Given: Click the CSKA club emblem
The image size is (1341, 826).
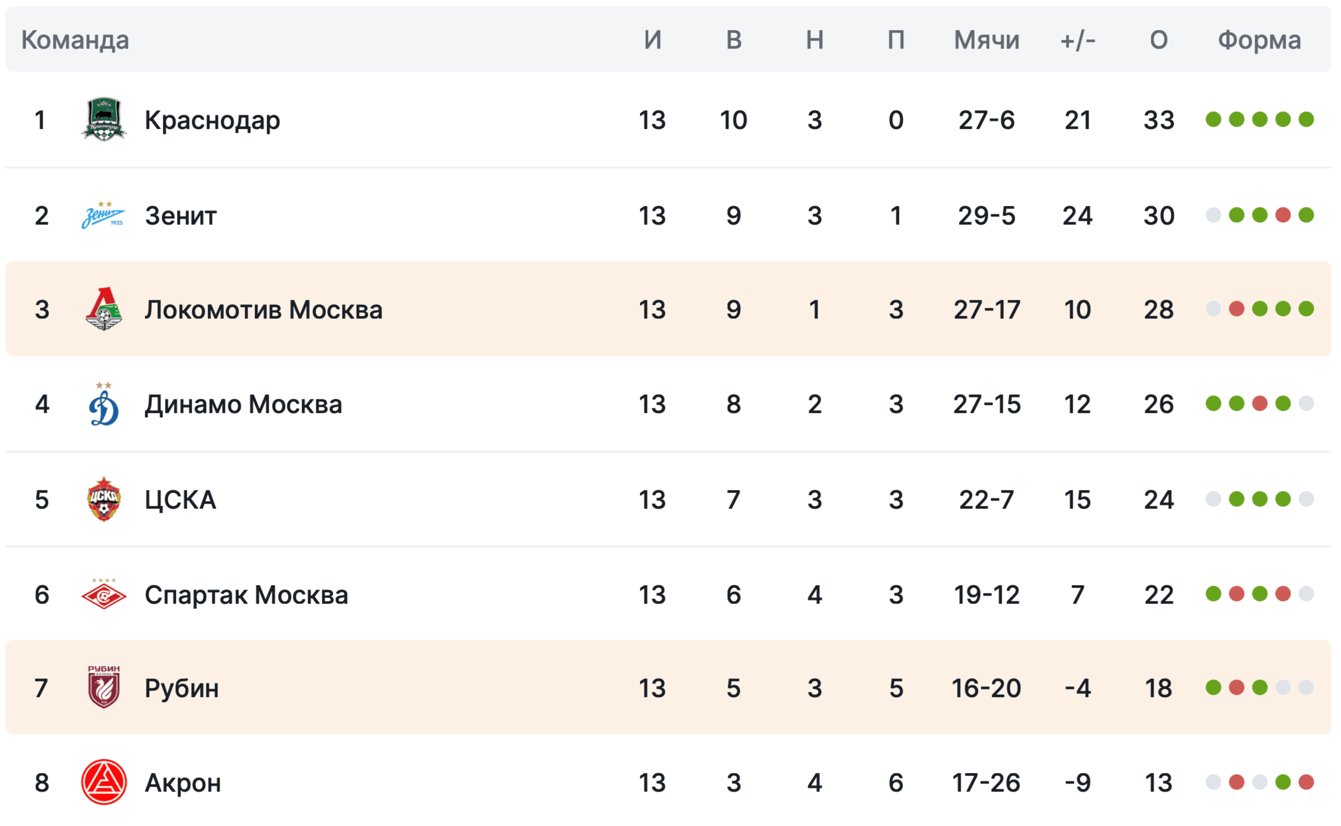Looking at the screenshot, I should click(104, 499).
